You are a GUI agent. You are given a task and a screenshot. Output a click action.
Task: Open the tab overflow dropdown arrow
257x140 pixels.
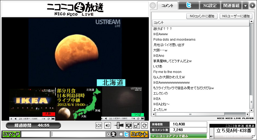245,6
